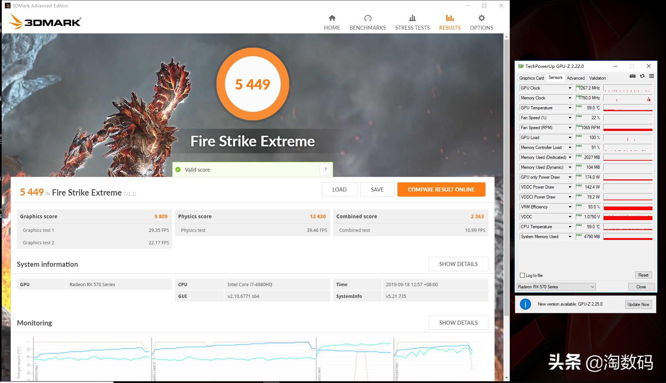Expand the Memory Clock sensor dropdown

pyautogui.click(x=570, y=98)
